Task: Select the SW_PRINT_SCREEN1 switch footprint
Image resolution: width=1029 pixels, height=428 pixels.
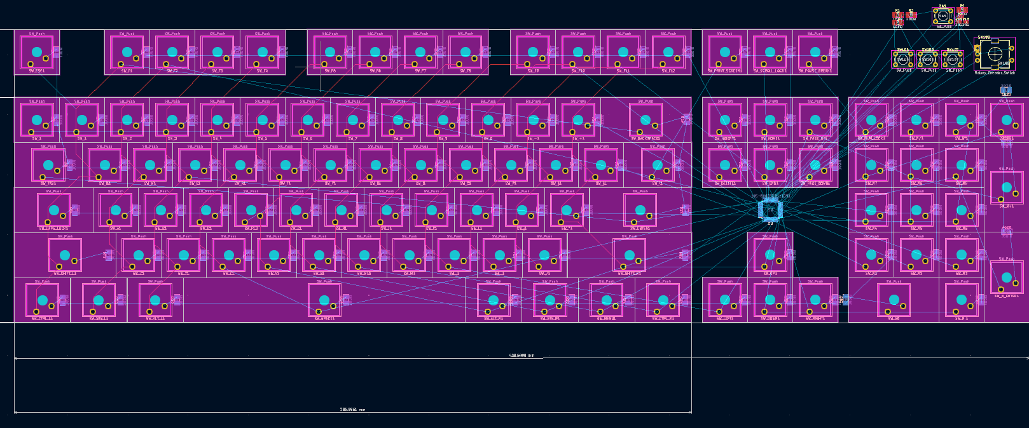Action: tap(725, 52)
